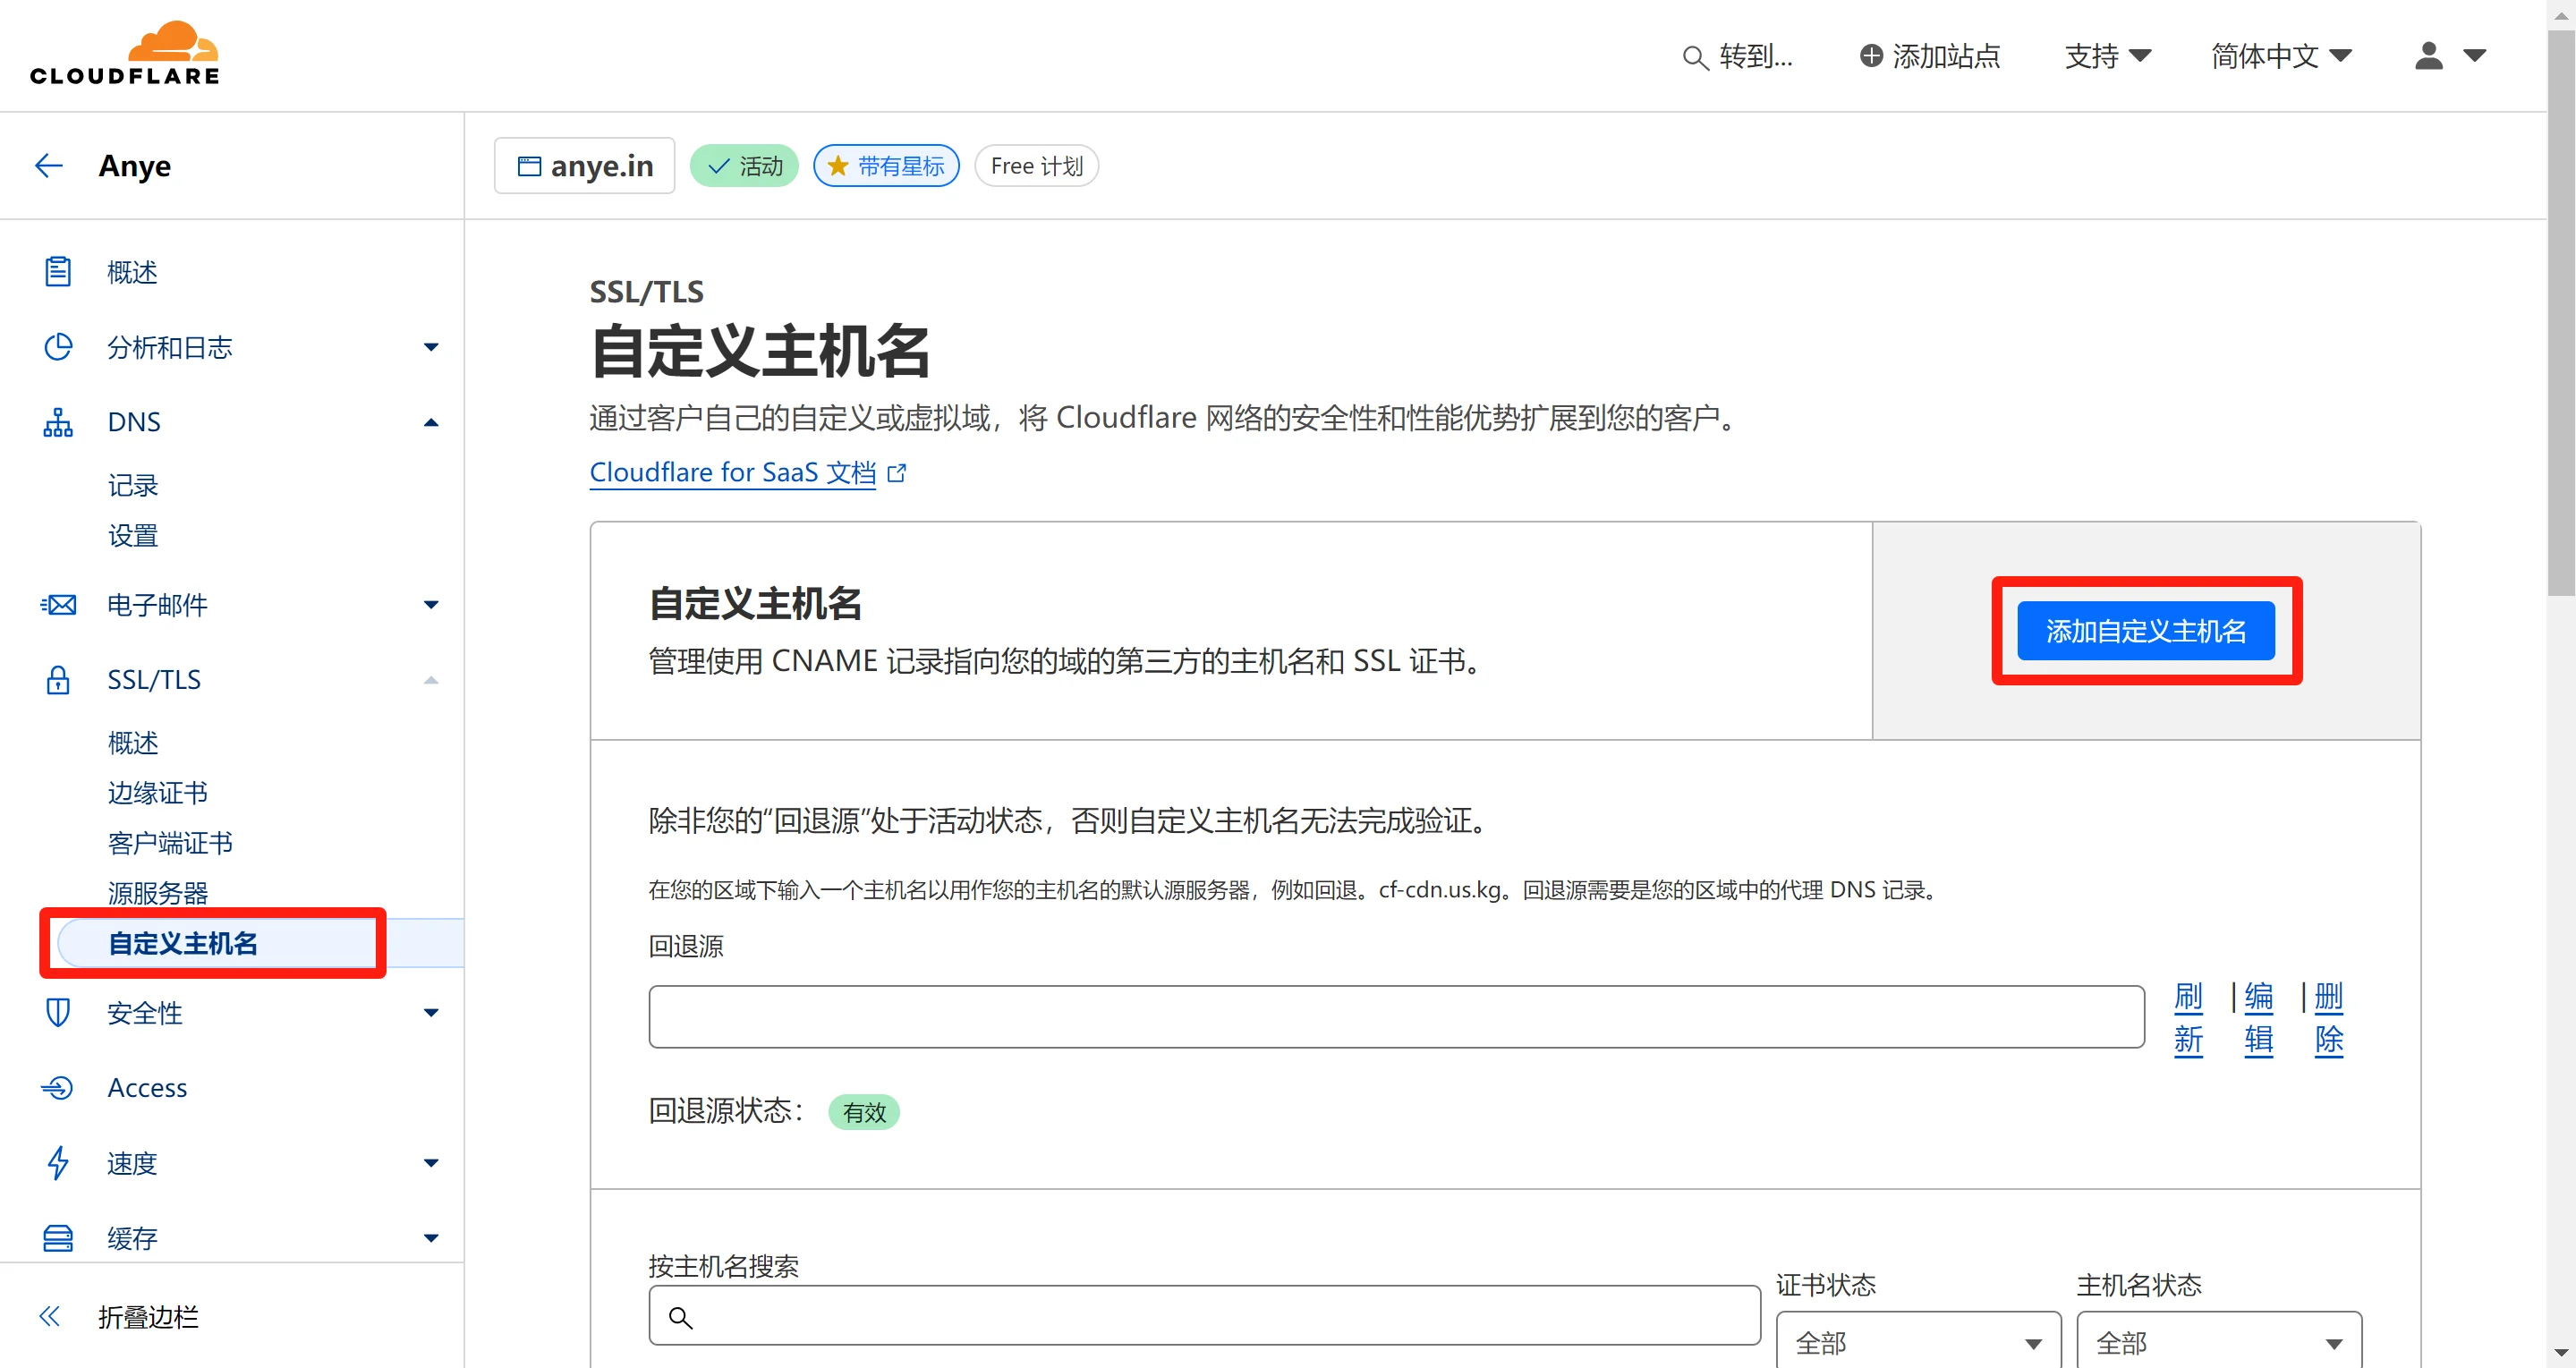Click the back arrow next to Anye
The image size is (2576, 1368).
[x=49, y=165]
